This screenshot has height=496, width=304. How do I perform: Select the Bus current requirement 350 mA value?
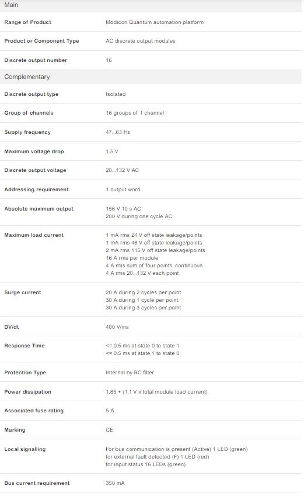115,483
